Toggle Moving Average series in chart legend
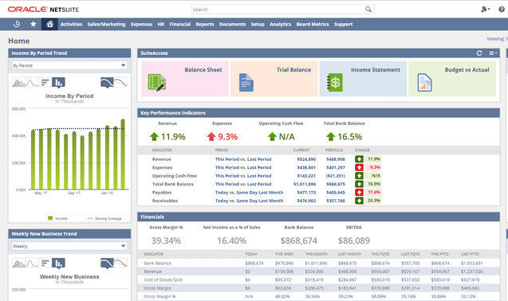The height and width of the screenshot is (301, 508). pos(104,218)
